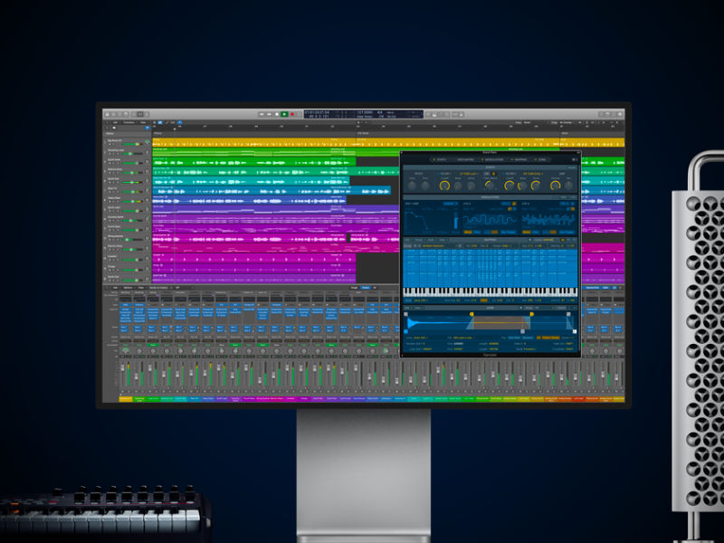Click the blue button above track headers
This screenshot has height=543, width=724.
tap(148, 128)
